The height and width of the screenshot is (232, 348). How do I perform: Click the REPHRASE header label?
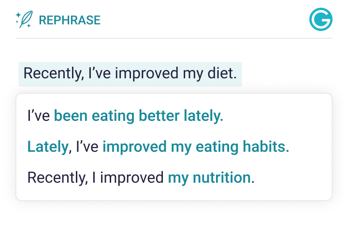70,20
